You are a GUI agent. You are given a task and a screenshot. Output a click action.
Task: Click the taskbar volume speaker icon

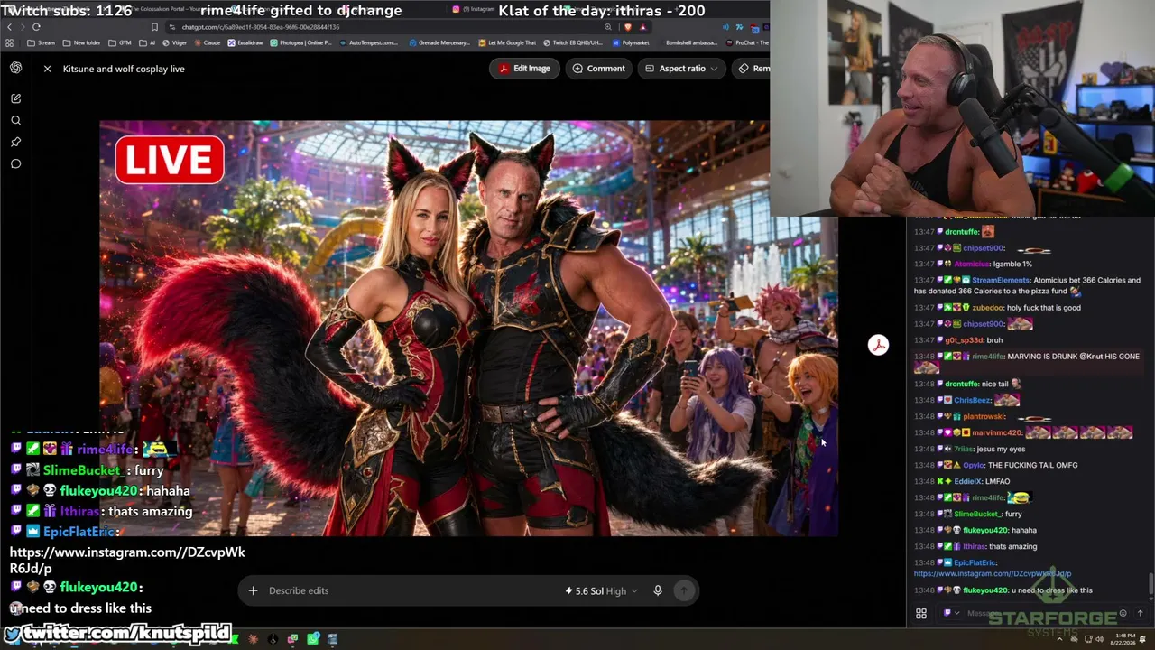(x=1099, y=639)
